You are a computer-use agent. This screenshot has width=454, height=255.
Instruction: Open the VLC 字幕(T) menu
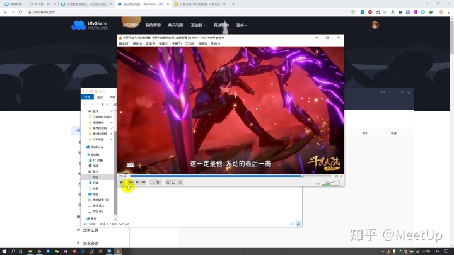177,43
